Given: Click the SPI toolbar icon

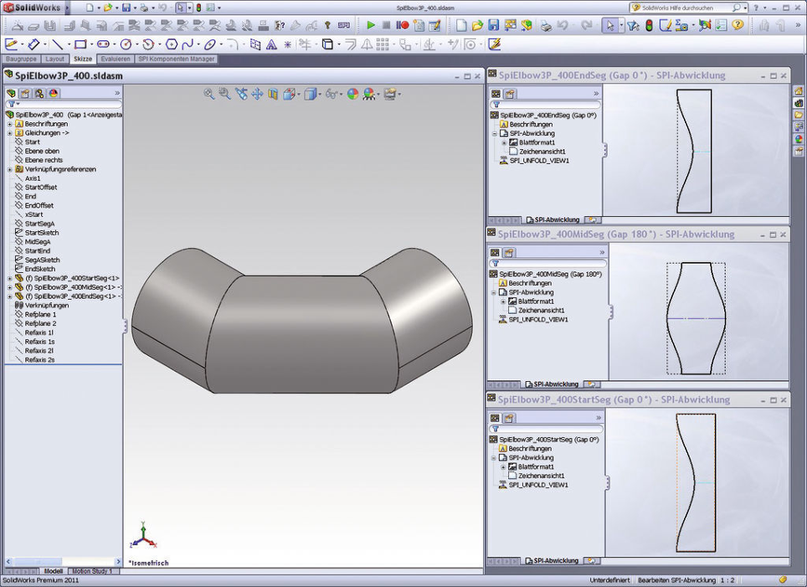Looking at the screenshot, I should 343,25.
